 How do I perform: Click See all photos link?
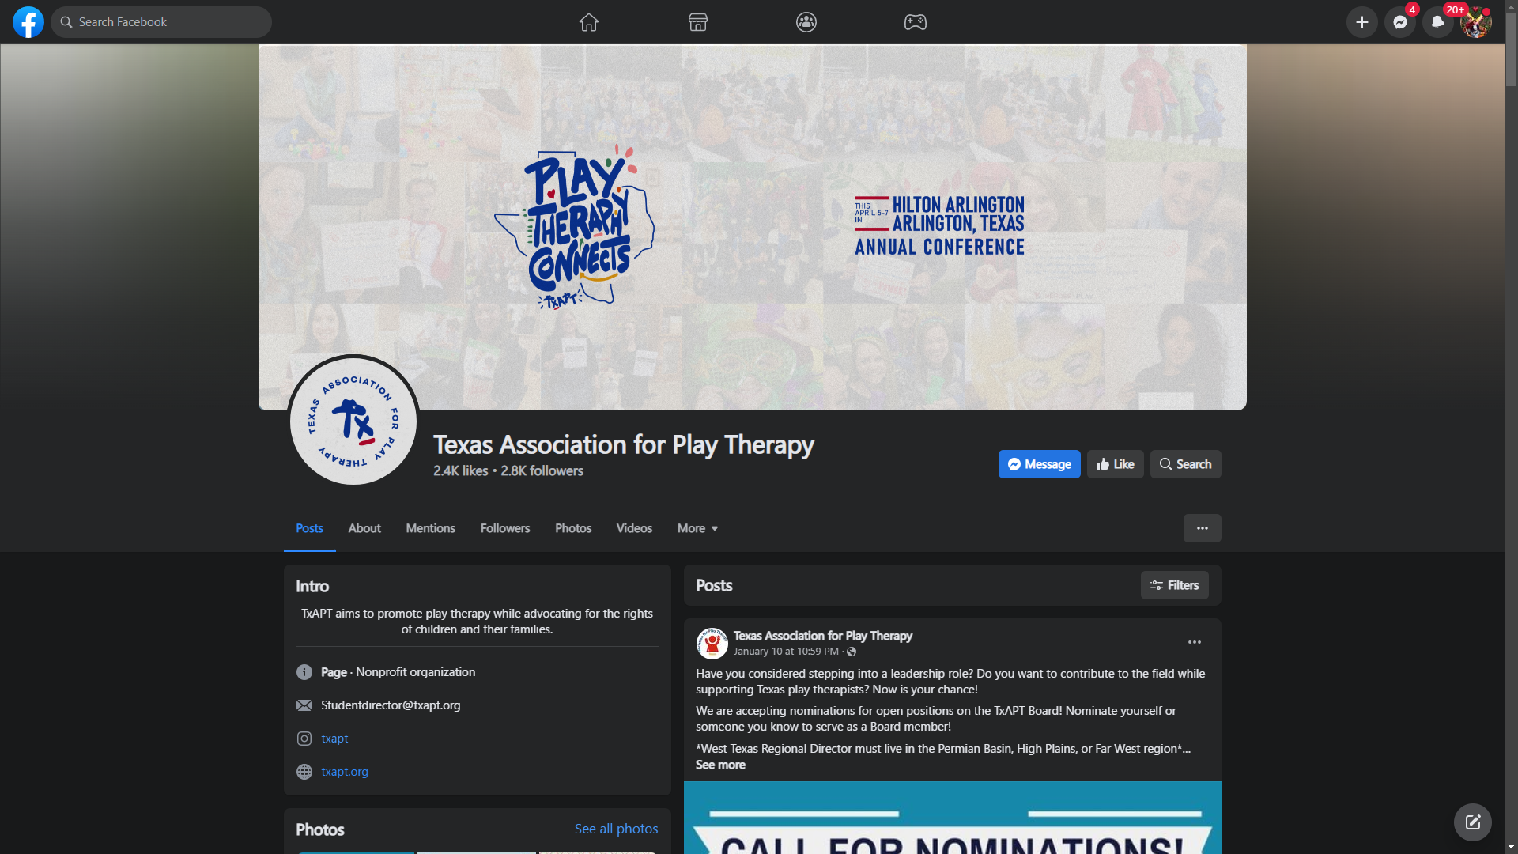[x=616, y=829]
